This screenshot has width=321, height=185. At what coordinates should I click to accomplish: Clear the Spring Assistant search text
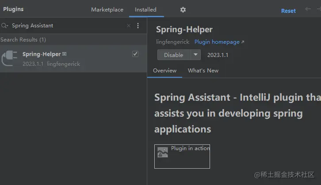click(x=129, y=26)
